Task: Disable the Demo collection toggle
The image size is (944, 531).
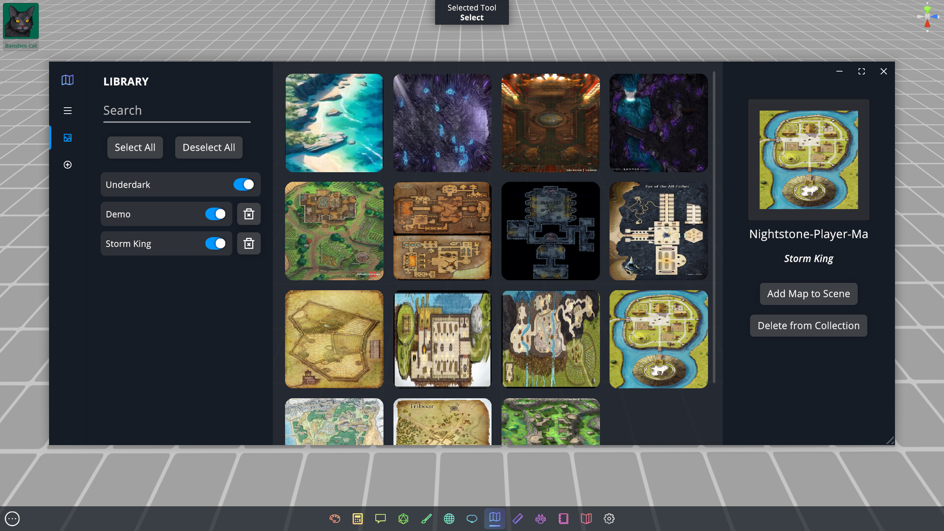Action: [216, 214]
